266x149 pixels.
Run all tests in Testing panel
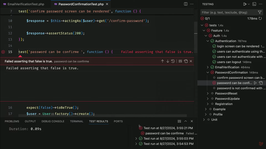tap(245, 4)
